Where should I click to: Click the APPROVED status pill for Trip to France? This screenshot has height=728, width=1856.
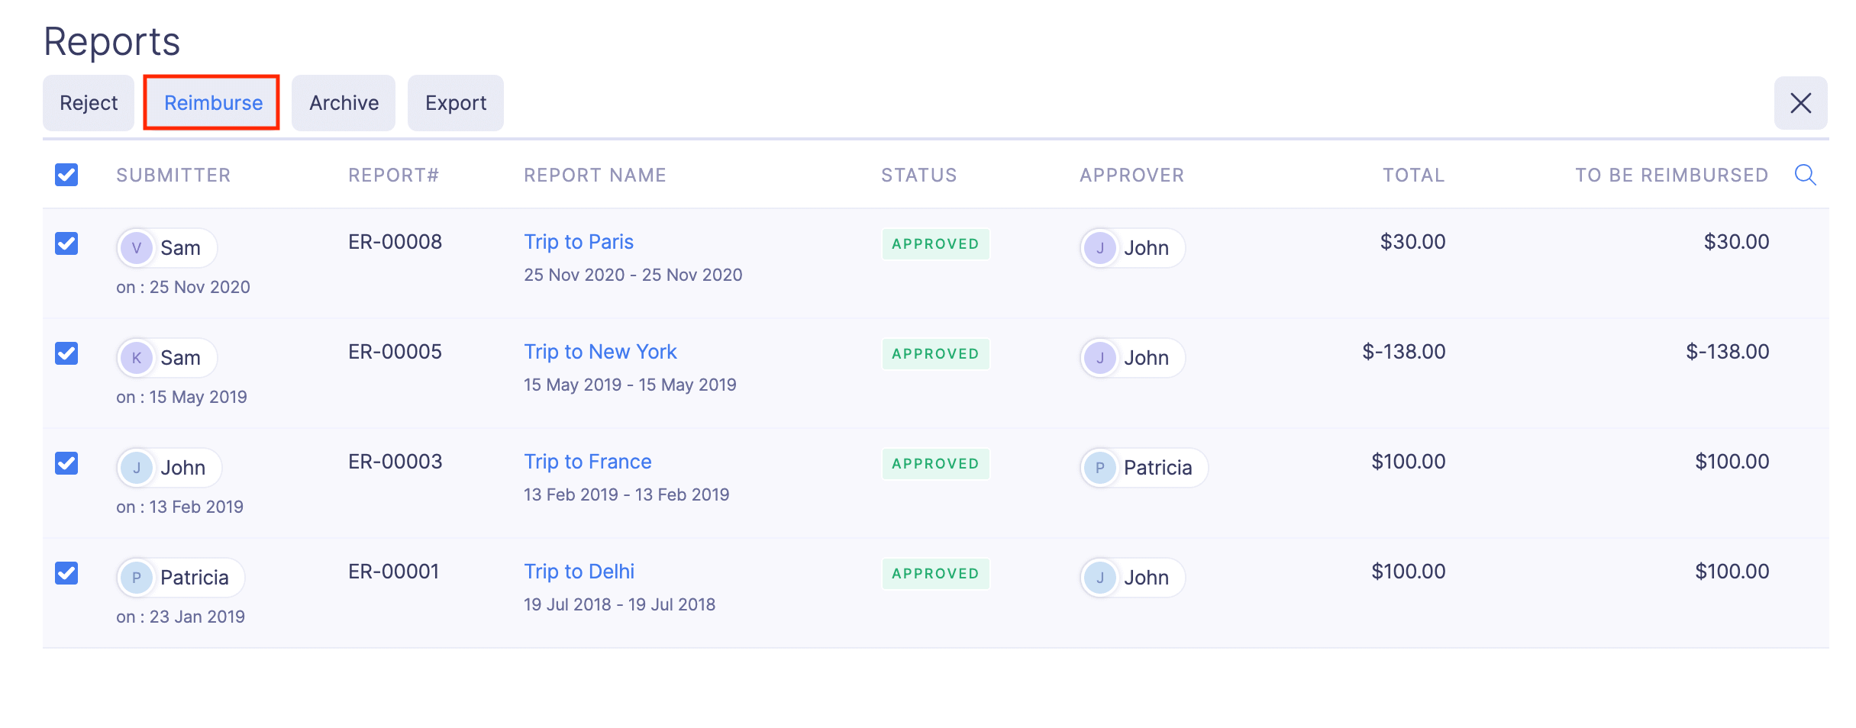pos(935,463)
